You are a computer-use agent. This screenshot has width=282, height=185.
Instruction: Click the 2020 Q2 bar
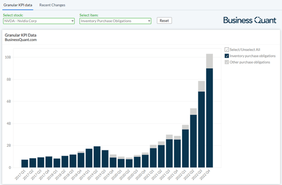(x=129, y=163)
